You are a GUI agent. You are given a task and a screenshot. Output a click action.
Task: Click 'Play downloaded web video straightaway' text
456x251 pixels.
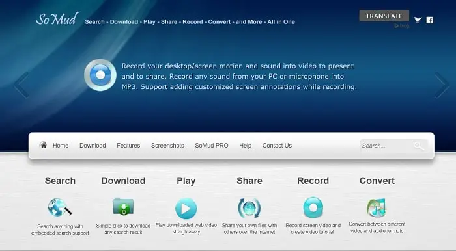click(x=186, y=228)
